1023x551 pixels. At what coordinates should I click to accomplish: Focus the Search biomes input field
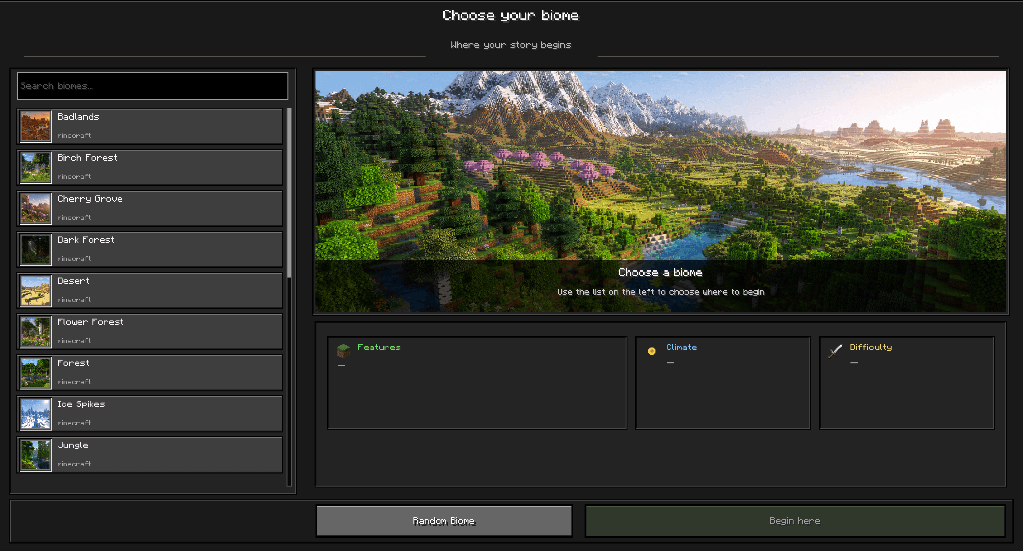(x=152, y=86)
